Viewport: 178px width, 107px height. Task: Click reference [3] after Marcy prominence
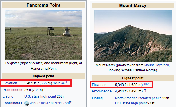[x=144, y=90]
